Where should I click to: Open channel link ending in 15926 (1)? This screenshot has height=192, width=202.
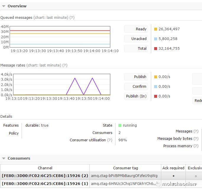[x=45, y=183]
